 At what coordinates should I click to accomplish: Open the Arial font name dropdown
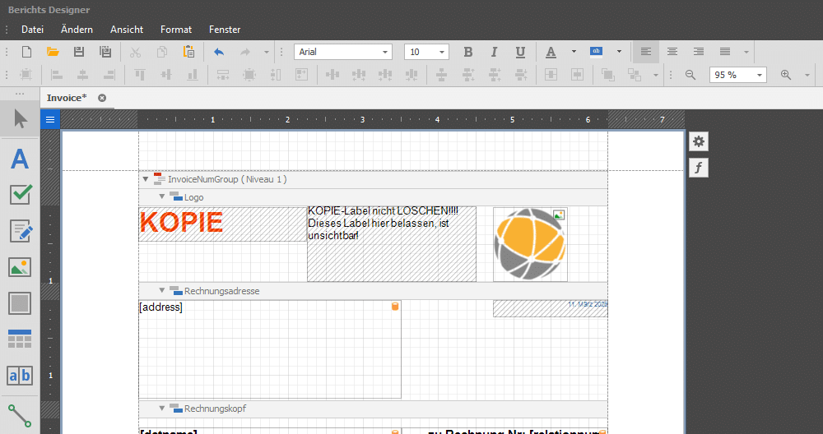point(385,52)
